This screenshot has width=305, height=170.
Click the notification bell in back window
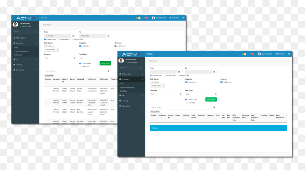point(137,18)
